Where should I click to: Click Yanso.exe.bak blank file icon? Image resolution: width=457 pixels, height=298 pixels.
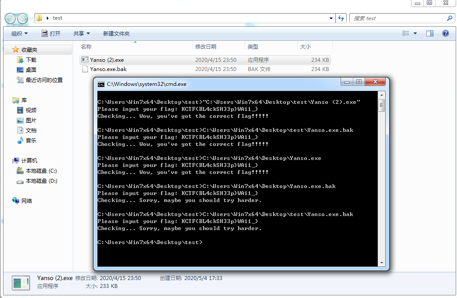(85, 69)
